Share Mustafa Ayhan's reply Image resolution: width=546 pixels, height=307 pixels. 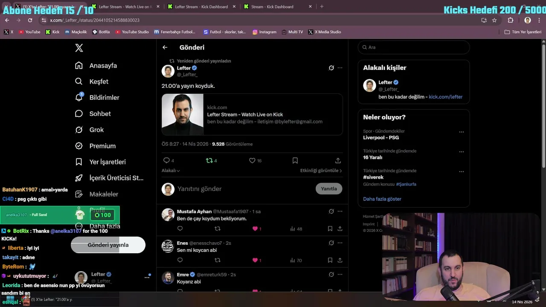pyautogui.click(x=340, y=229)
